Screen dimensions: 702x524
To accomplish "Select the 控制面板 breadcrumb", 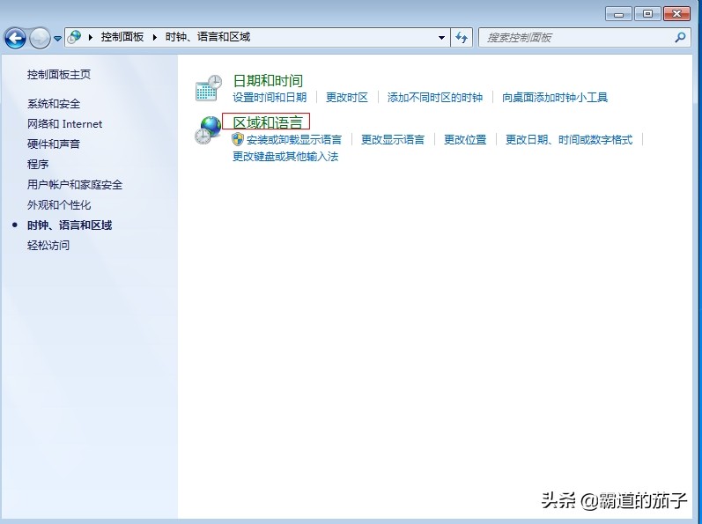I will [122, 37].
